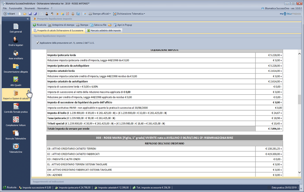
Task: Click Ricalcola in status bar
Action: [10, 187]
